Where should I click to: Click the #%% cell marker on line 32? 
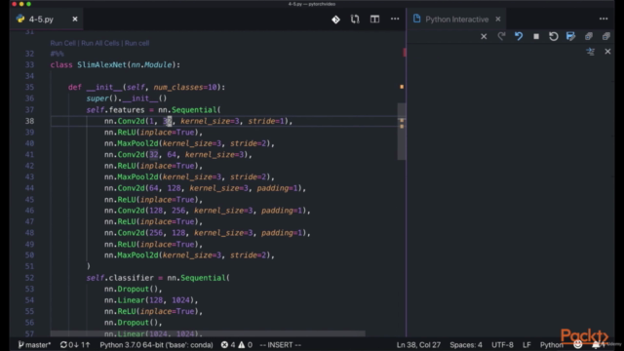point(57,54)
